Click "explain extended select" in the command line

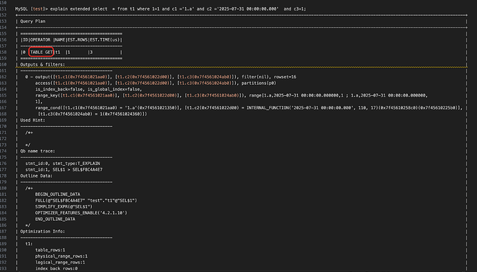(79, 9)
